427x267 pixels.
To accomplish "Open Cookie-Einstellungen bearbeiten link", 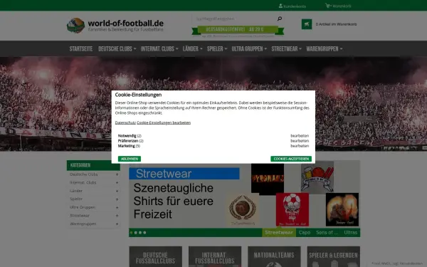I will point(164,122).
